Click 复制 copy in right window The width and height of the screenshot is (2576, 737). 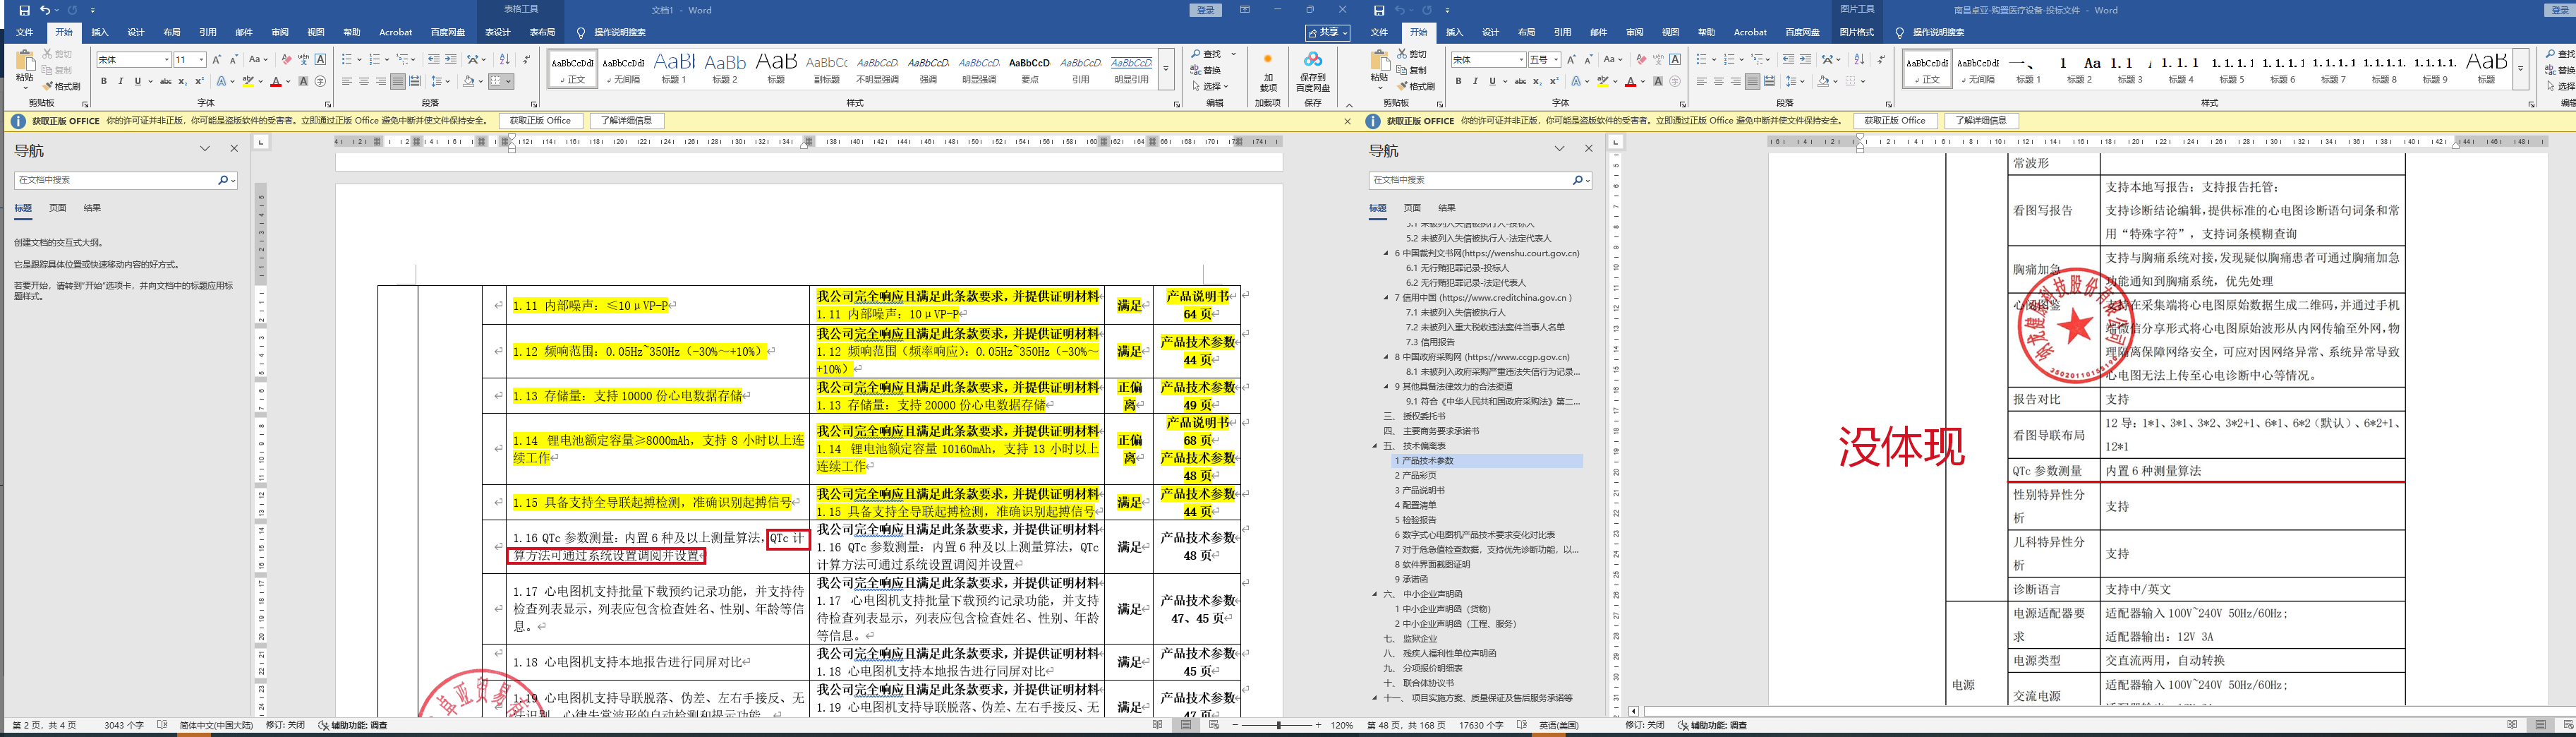(x=1412, y=70)
